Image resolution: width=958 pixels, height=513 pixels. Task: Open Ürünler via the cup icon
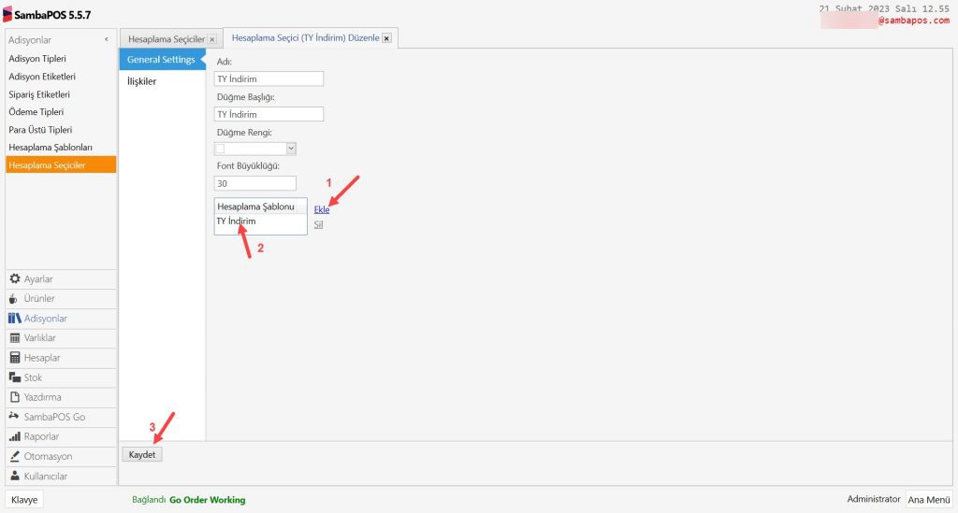(x=15, y=298)
